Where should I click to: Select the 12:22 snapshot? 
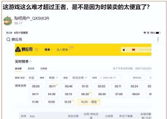68,102
